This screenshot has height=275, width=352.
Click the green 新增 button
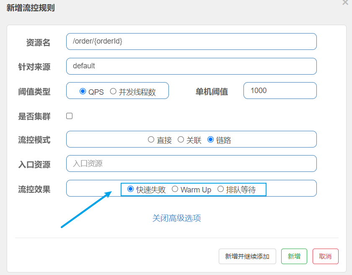coord(294,256)
